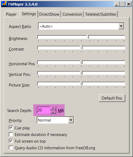Expand the Priority dropdown list
133x157 pixels.
(71, 120)
